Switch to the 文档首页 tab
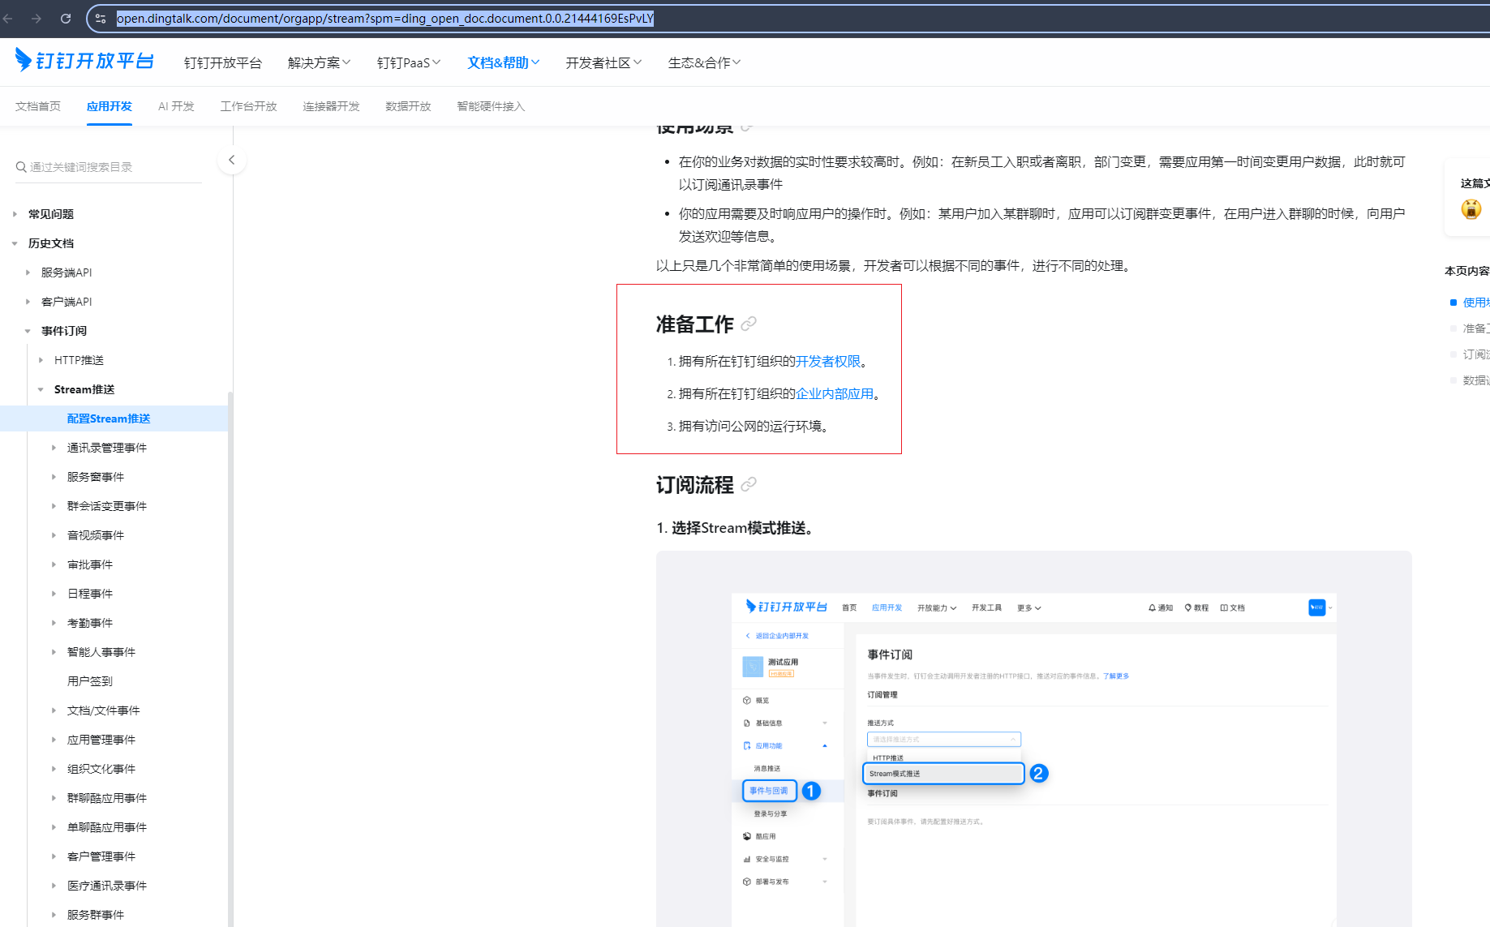Image resolution: width=1490 pixels, height=927 pixels. (x=38, y=106)
